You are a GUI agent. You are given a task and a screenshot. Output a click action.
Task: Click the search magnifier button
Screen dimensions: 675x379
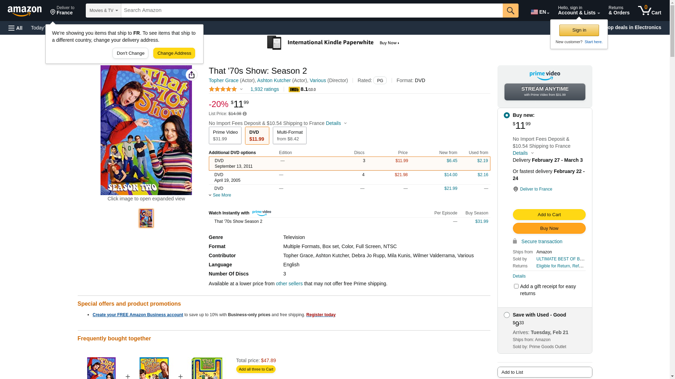pos(510,11)
